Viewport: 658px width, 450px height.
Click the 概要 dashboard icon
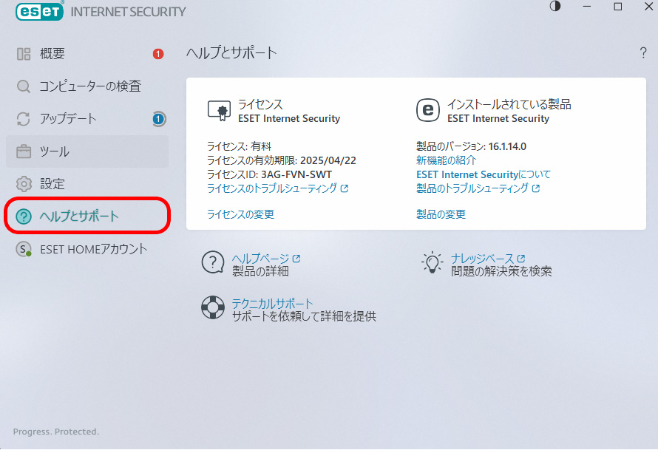pos(24,54)
